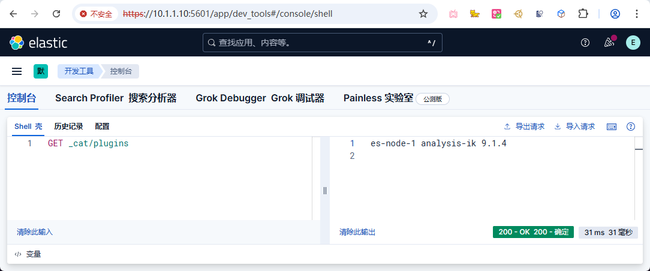Open keyboard shortcuts icon
Image resolution: width=650 pixels, height=271 pixels.
tap(612, 127)
